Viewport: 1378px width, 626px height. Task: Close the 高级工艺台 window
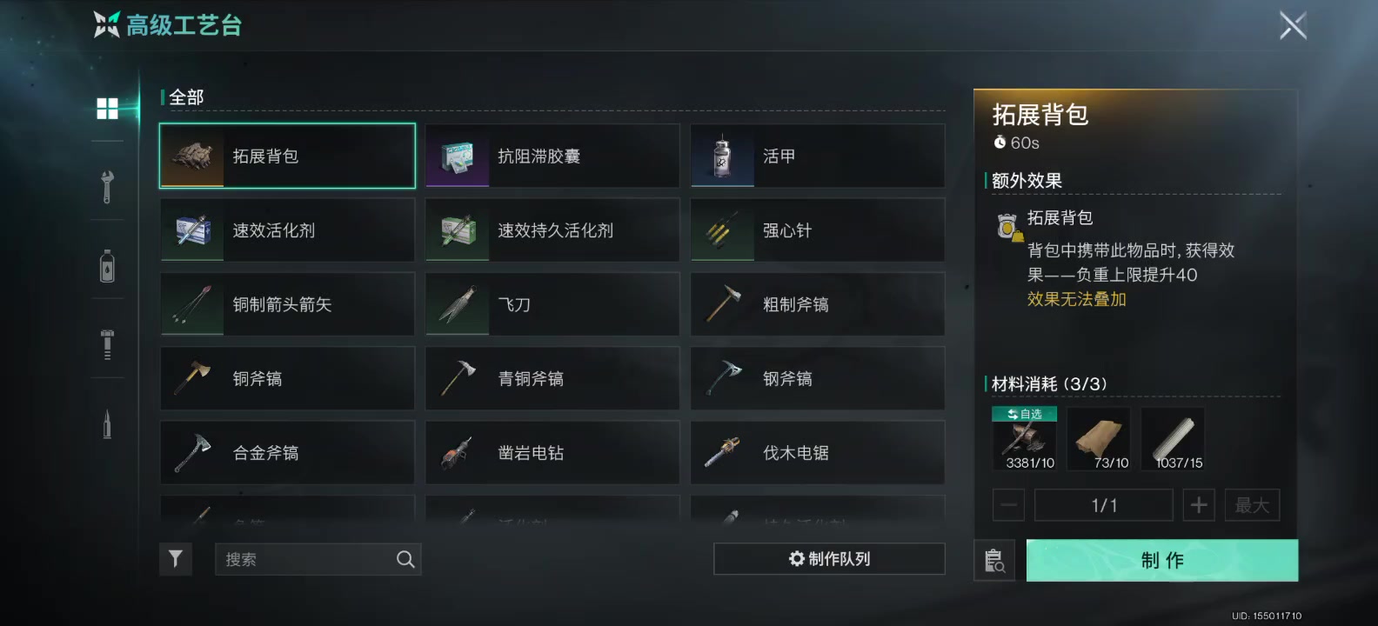coord(1293,25)
